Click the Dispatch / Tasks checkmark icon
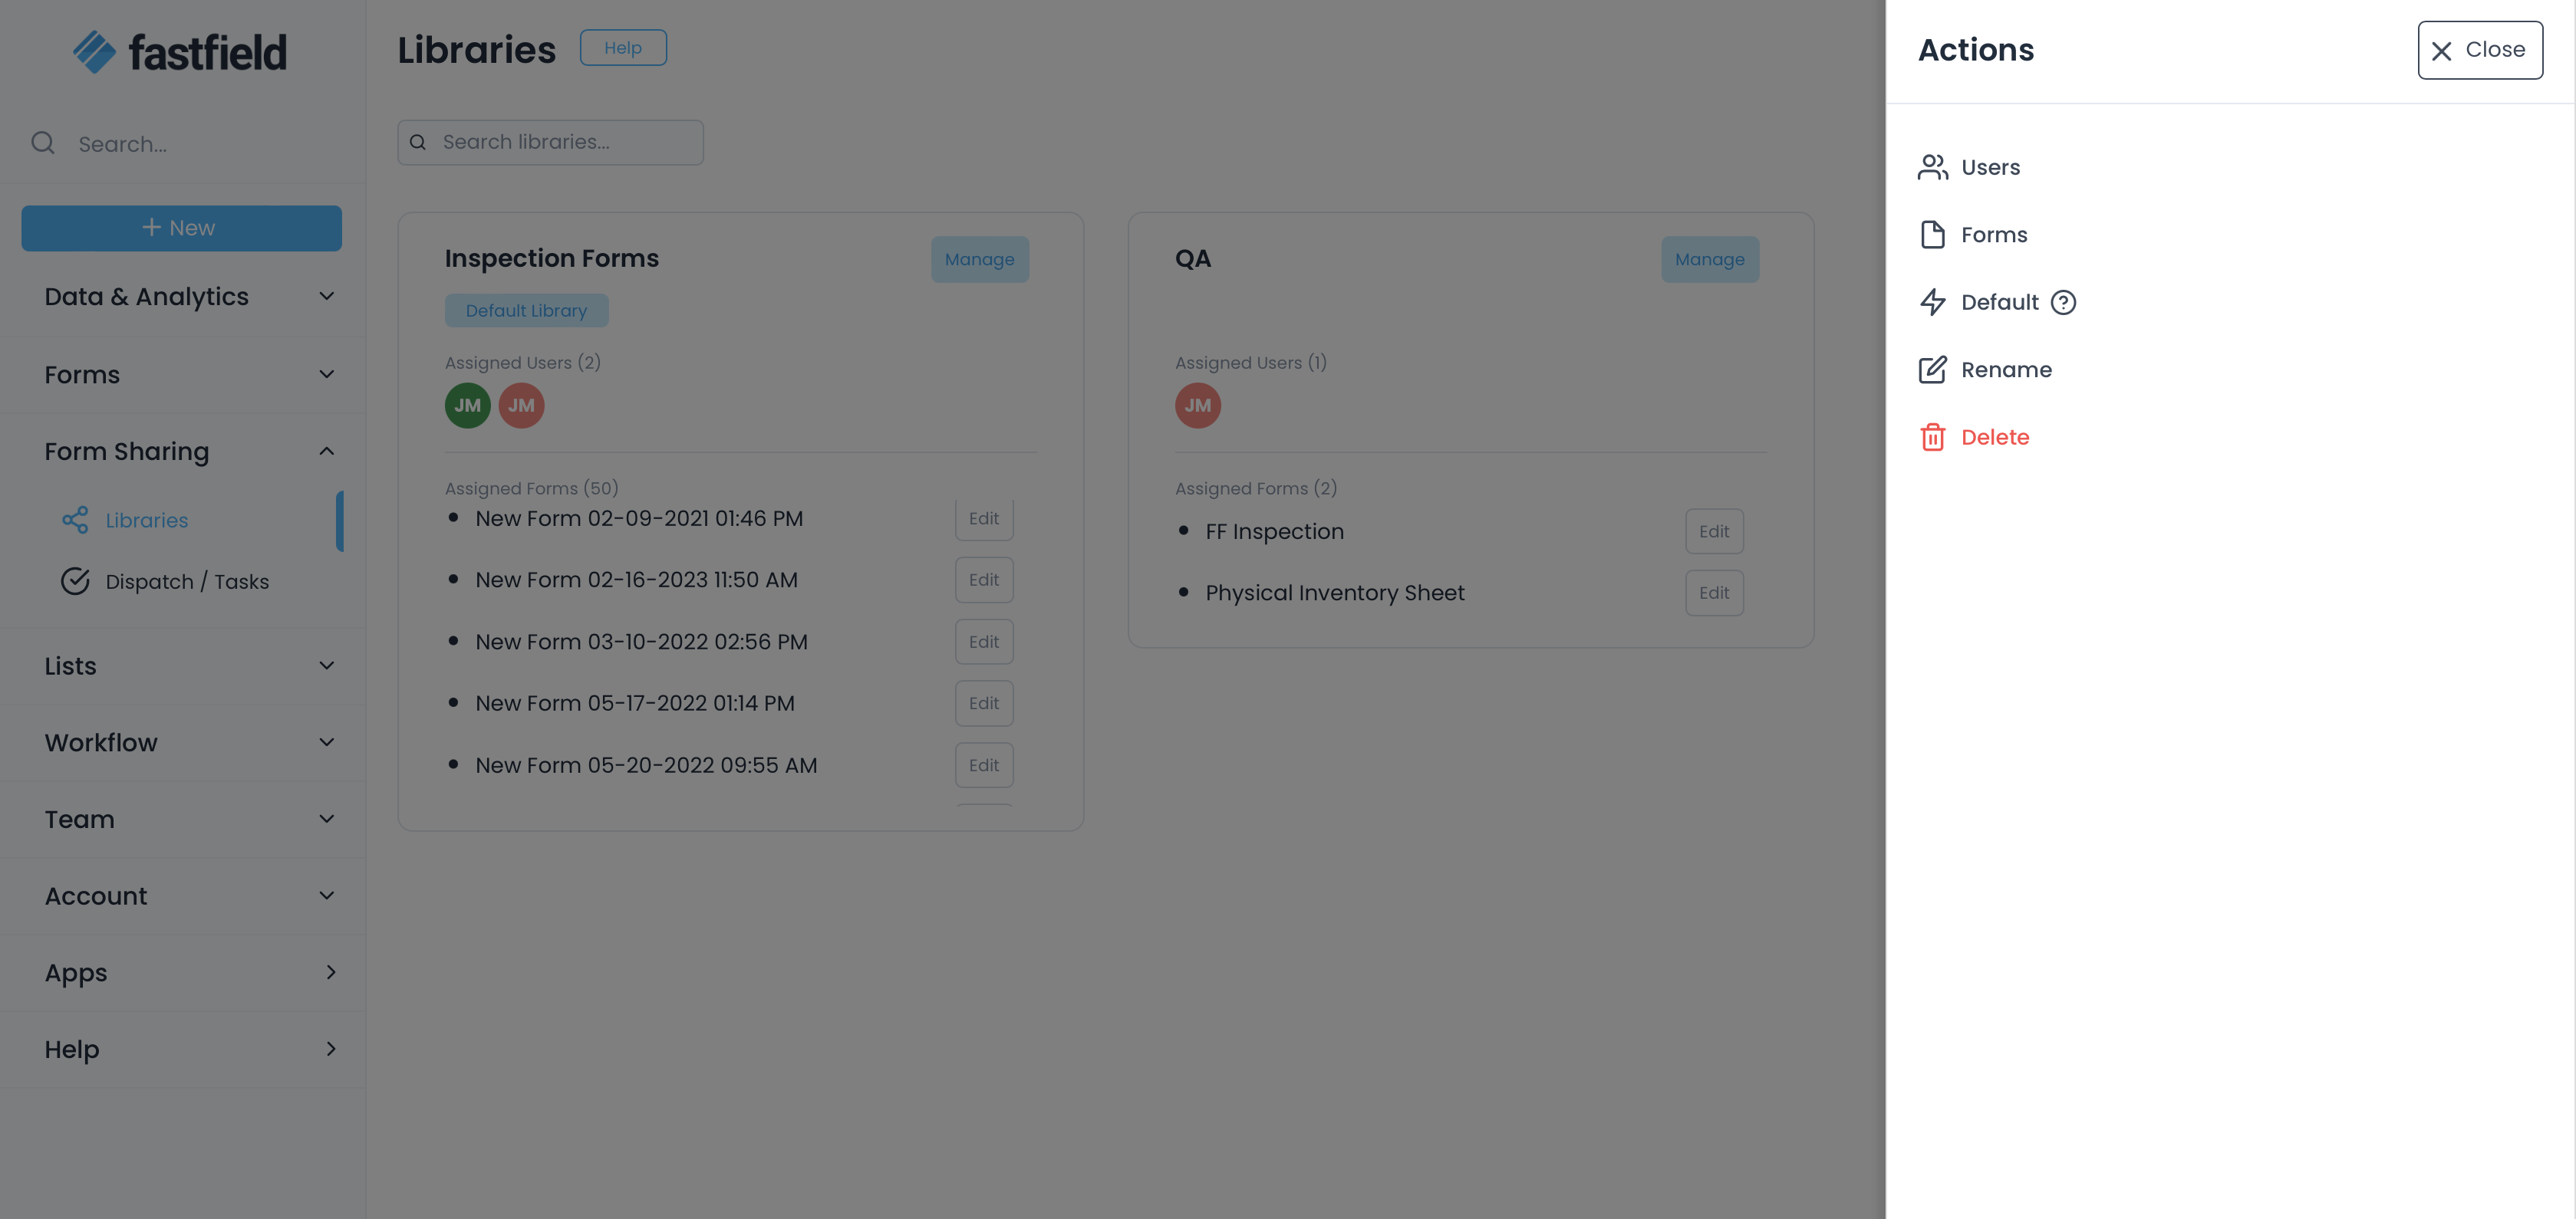Screen dimensions: 2576x1219 point(75,582)
